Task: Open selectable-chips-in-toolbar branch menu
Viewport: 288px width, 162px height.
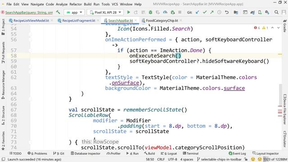Action: [219, 159]
